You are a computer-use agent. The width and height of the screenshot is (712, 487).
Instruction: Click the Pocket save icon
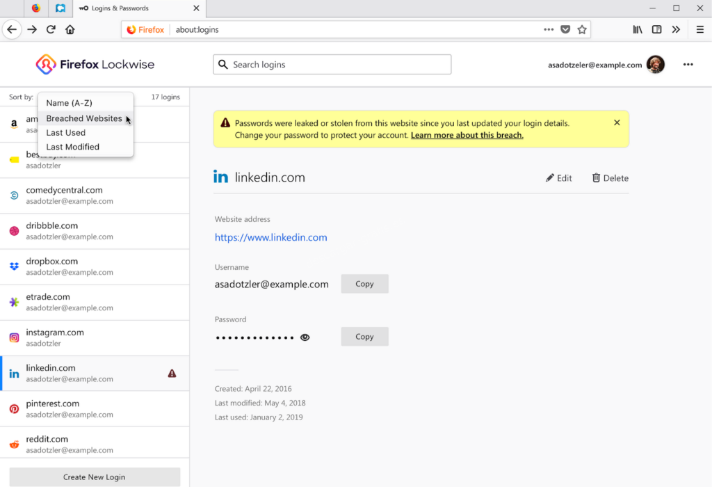click(x=565, y=30)
